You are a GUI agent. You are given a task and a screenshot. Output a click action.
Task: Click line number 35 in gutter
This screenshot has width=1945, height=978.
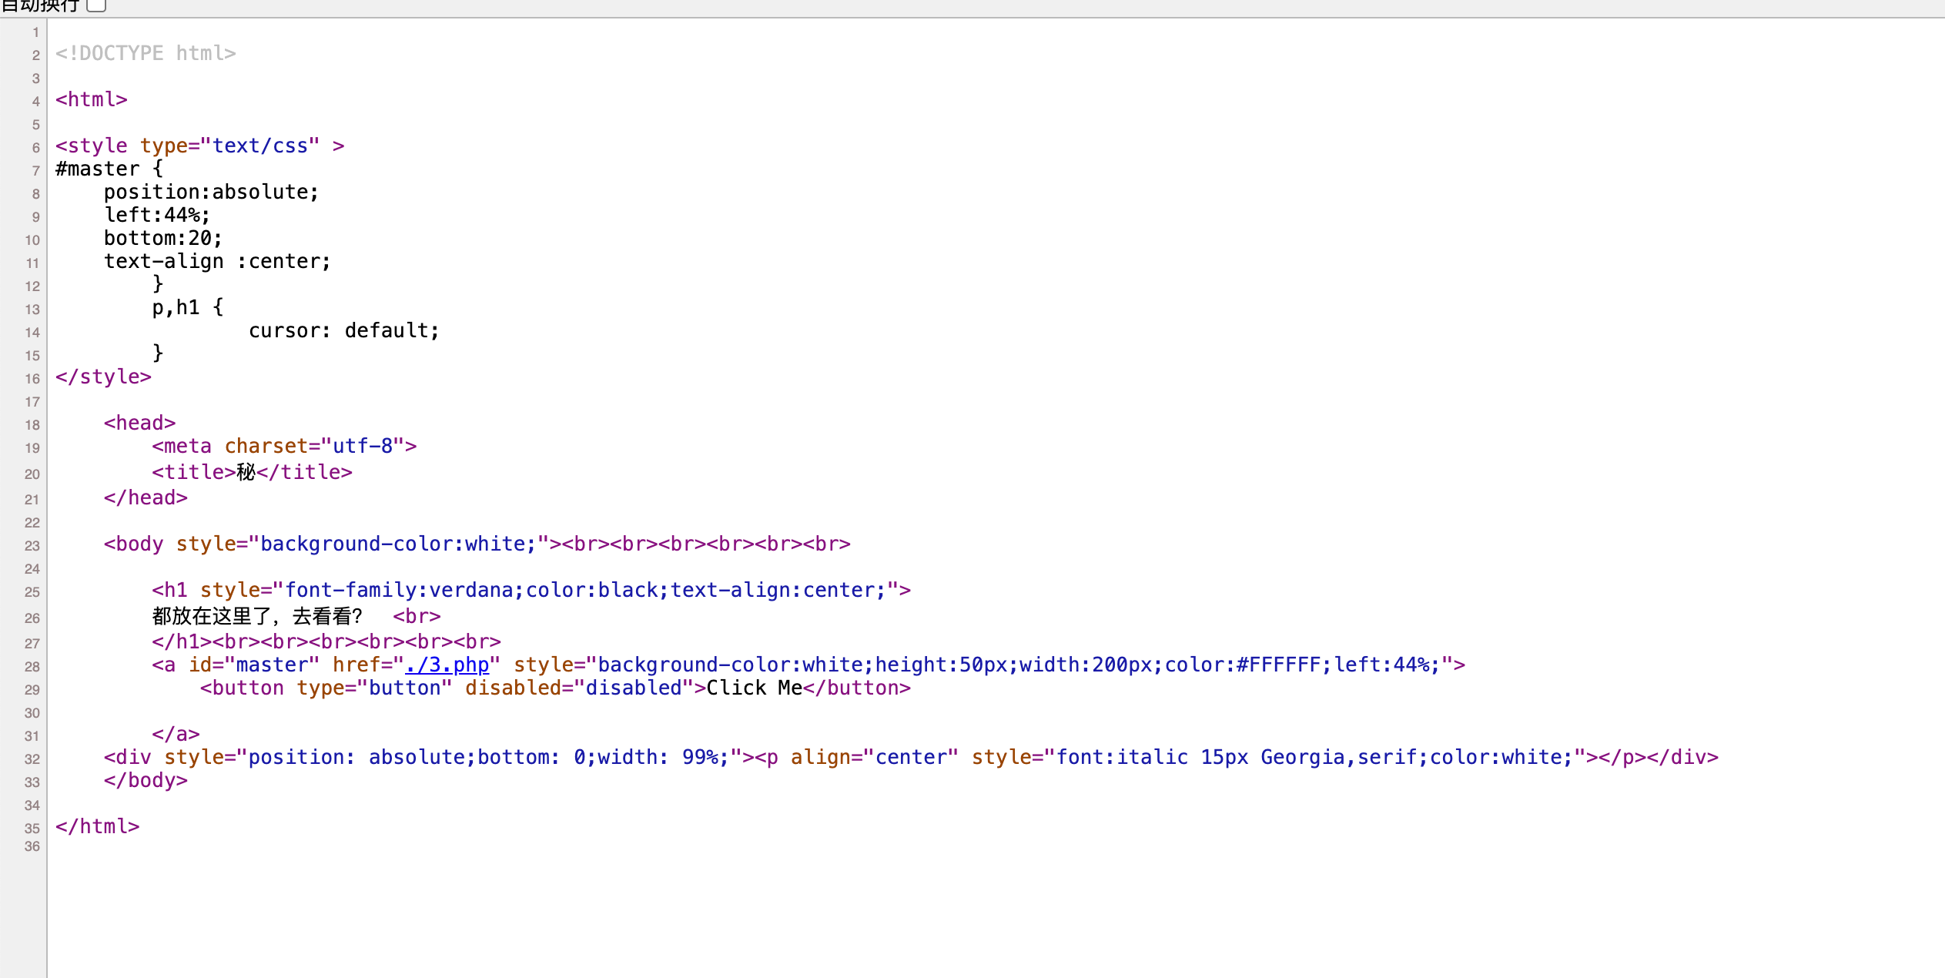pyautogui.click(x=32, y=829)
